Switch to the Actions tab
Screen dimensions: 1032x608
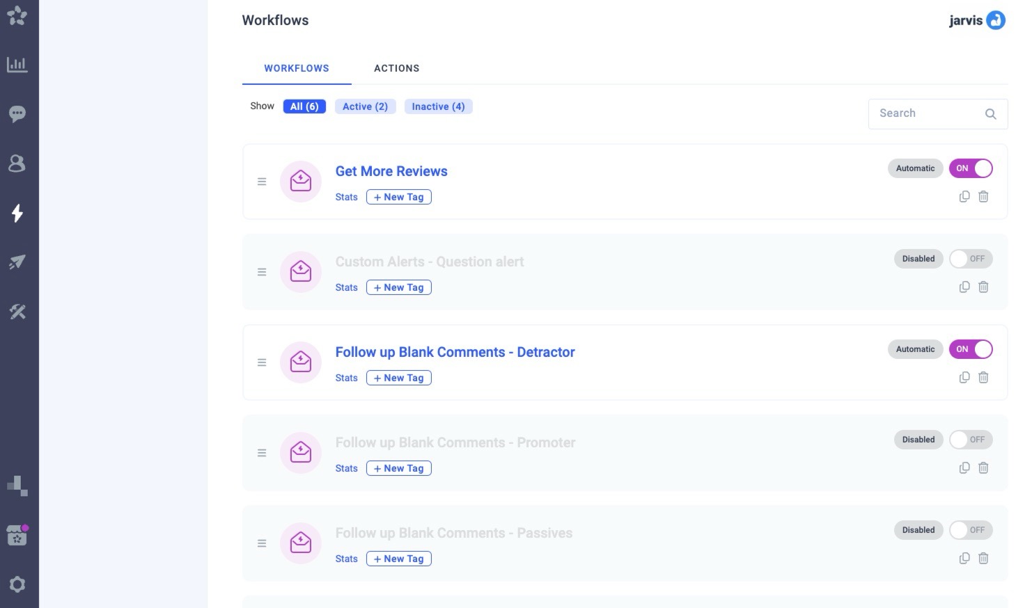397,68
